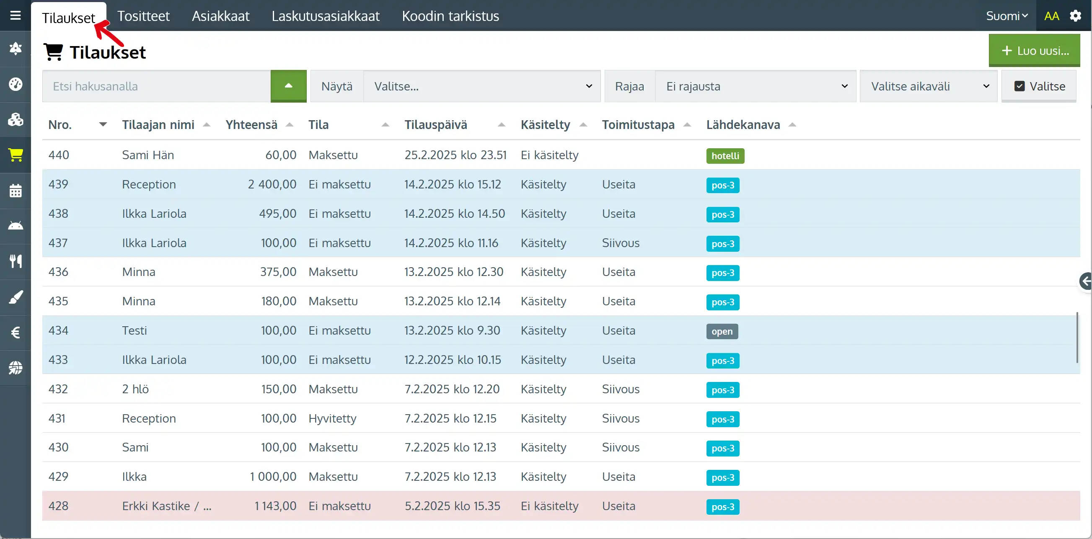Viewport: 1092px width, 539px height.
Task: Toggle the Valitse checkbox button
Action: pos(1039,86)
